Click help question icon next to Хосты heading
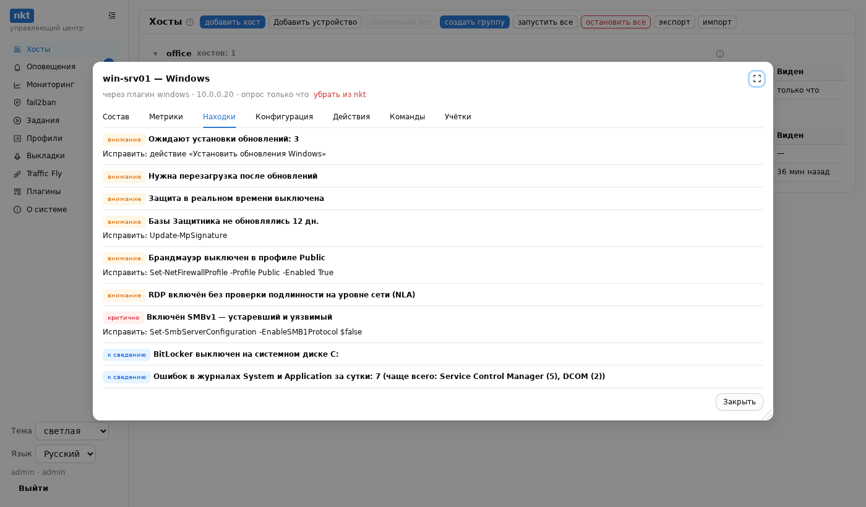Image resolution: width=866 pixels, height=507 pixels. [190, 22]
